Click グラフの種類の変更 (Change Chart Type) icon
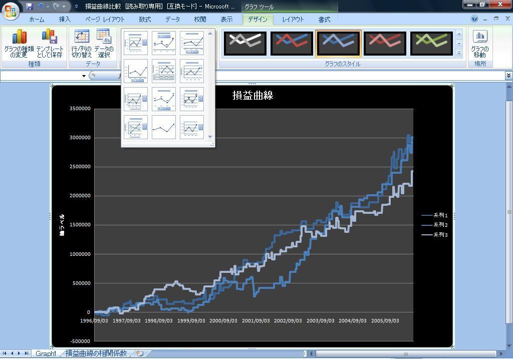 point(19,43)
